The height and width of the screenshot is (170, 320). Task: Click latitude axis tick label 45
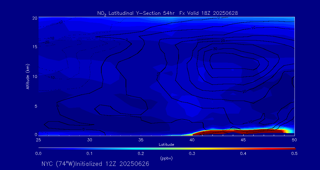[x=243, y=140]
